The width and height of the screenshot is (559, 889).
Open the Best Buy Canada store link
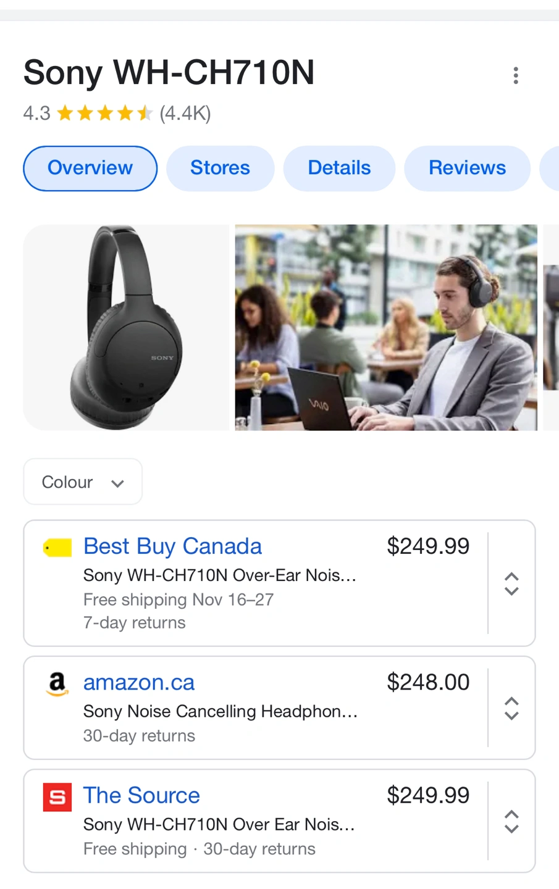172,546
